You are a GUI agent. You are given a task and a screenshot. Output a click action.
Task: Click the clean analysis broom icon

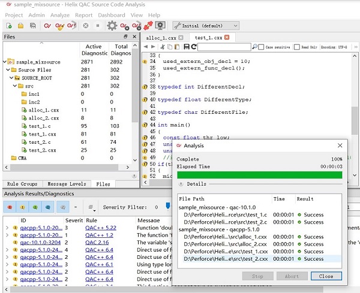(x=59, y=26)
